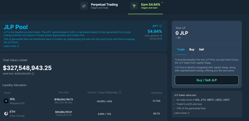The width and height of the screenshot is (249, 121).
Task: Click ETH weightage 9.88% / 10%
Action: [104, 114]
